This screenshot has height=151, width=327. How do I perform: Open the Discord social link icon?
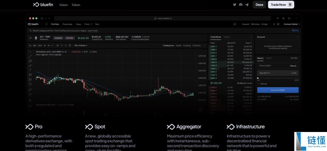click(241, 5)
